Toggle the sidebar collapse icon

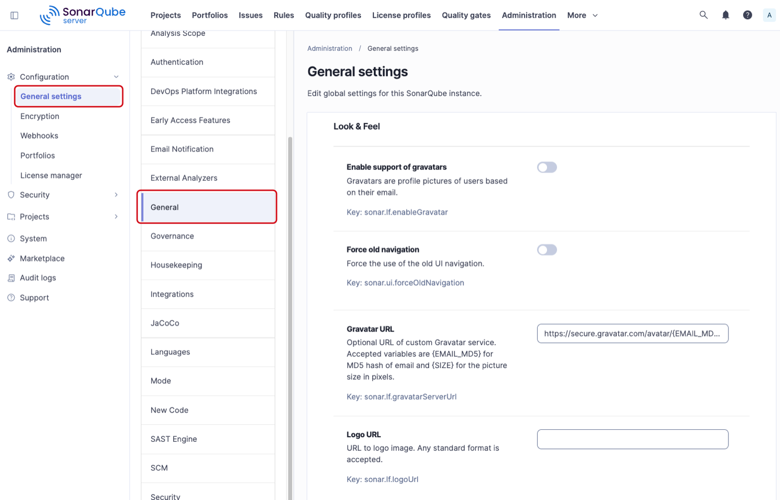pos(15,15)
